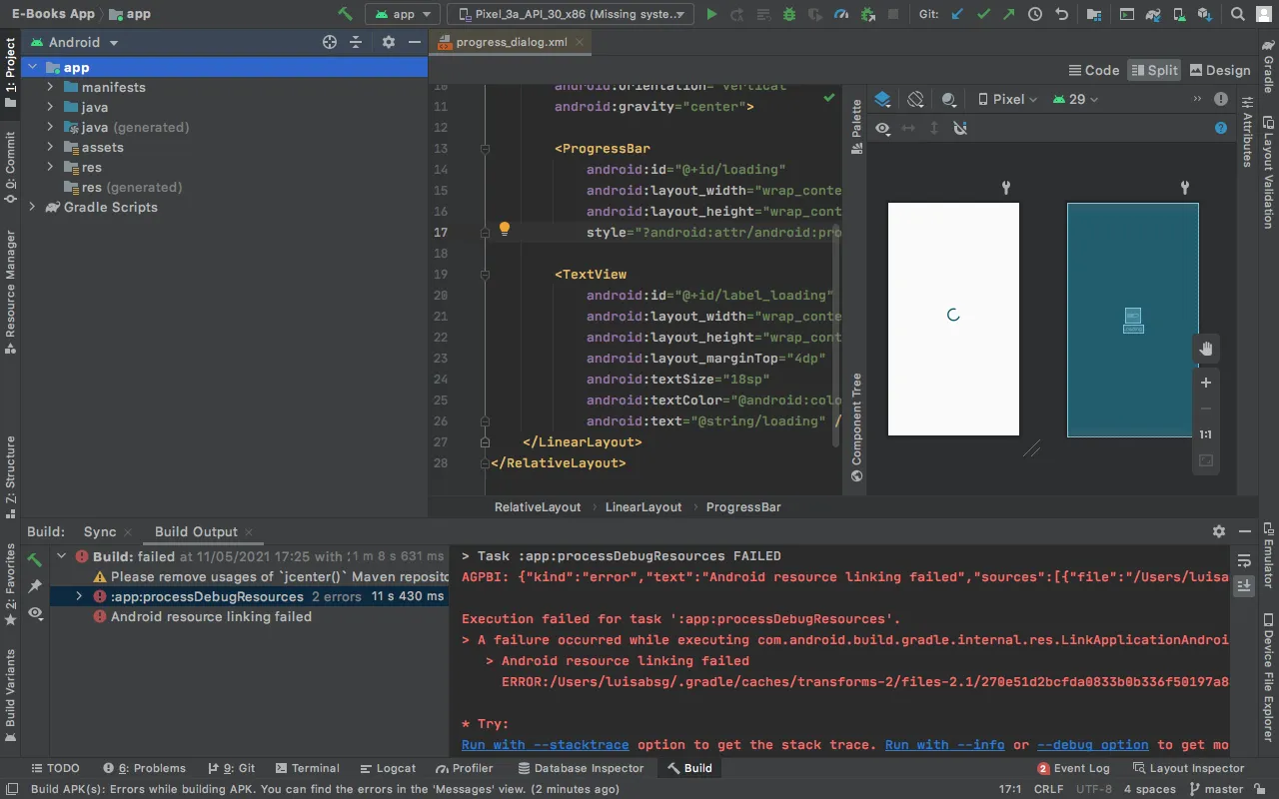Click Git update project blue arrow
This screenshot has height=799, width=1279.
pyautogui.click(x=957, y=14)
